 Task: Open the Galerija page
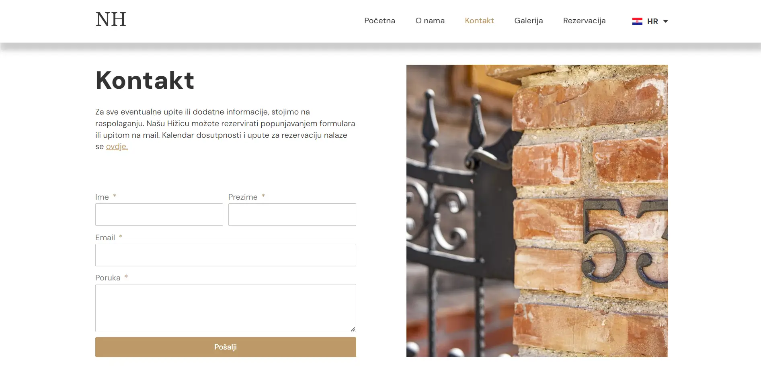(528, 21)
